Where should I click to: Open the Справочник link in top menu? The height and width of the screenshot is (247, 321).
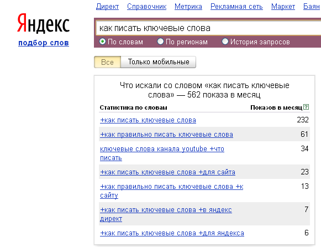click(147, 6)
